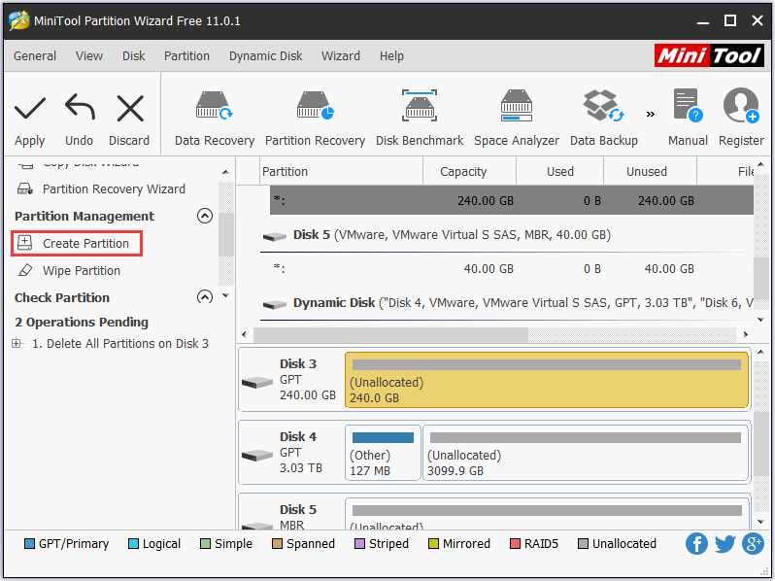Click the Register user icon
This screenshot has height=581, width=775.
(x=741, y=105)
